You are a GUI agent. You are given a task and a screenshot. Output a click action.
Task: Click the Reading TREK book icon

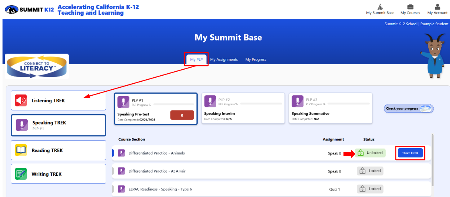(21, 150)
